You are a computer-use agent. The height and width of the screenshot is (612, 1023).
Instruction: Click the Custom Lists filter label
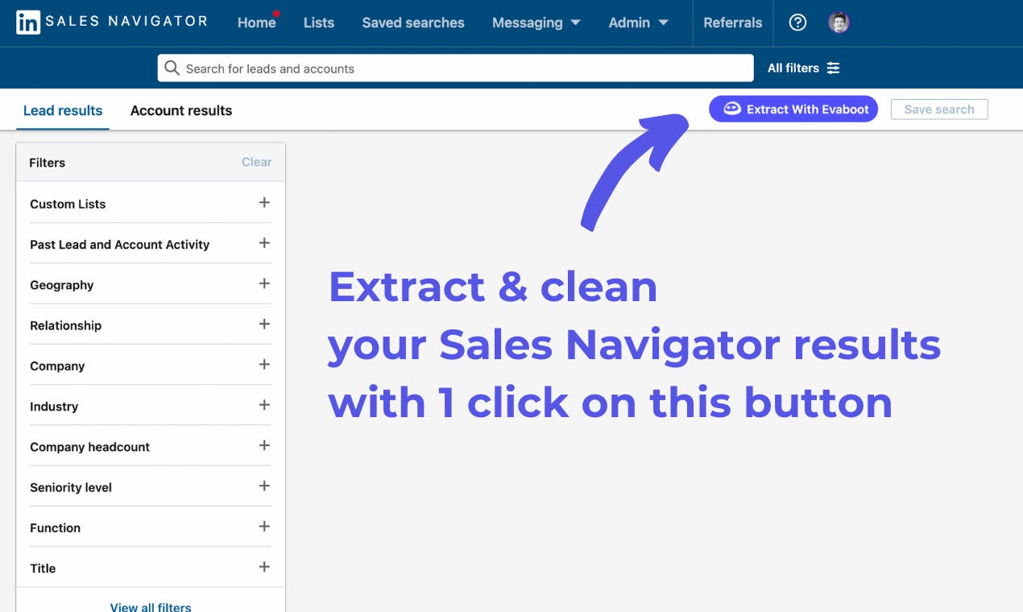click(68, 204)
